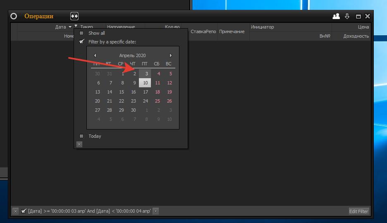Disable the active Дата filter checkbox in footer
This screenshot has height=223, width=387.
pos(24,211)
